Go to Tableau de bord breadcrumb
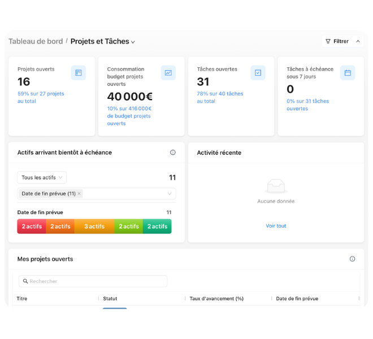The height and width of the screenshot is (339, 373). pyautogui.click(x=36, y=41)
